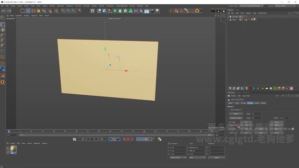Click the timeline ruler at frame 45

point(110,132)
